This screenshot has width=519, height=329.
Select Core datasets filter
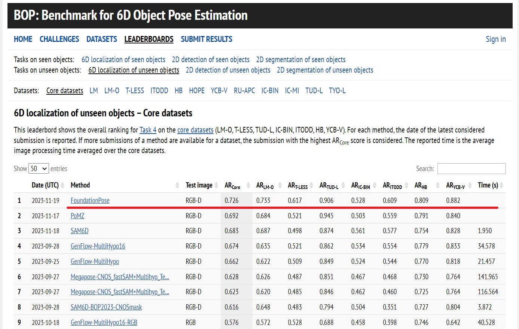point(65,91)
